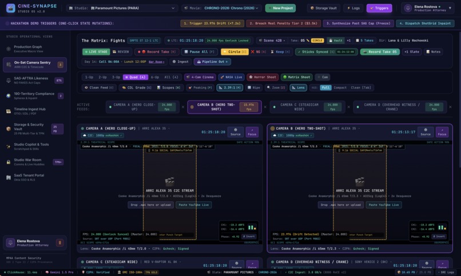Click the user avatar icon in top bar
461x276 pixels.
(408, 8)
